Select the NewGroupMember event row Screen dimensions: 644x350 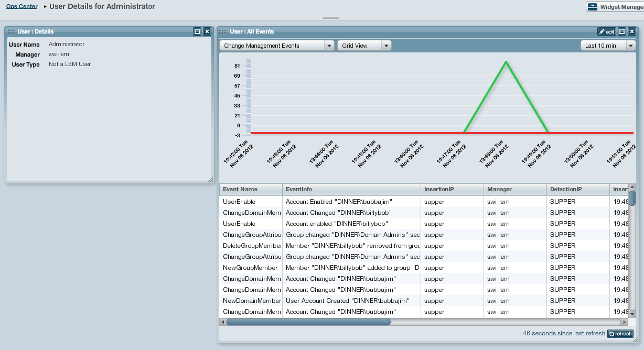pos(424,268)
